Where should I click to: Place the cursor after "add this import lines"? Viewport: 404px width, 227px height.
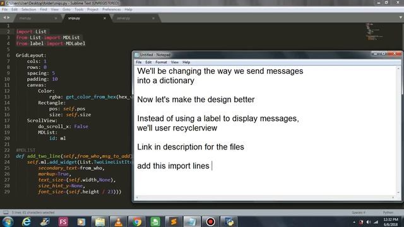pos(211,166)
